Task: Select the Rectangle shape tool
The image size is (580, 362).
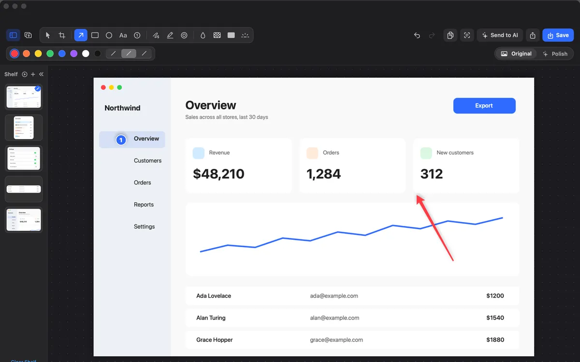Action: pos(95,35)
